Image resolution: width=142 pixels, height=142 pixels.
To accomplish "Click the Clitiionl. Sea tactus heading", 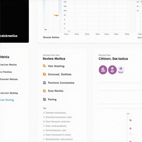I will coord(113,59).
